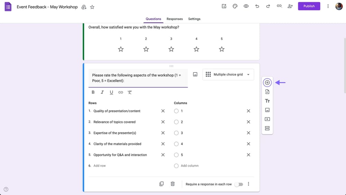346x195 pixels.
Task: Add collaborators to the form
Action: coord(290,6)
